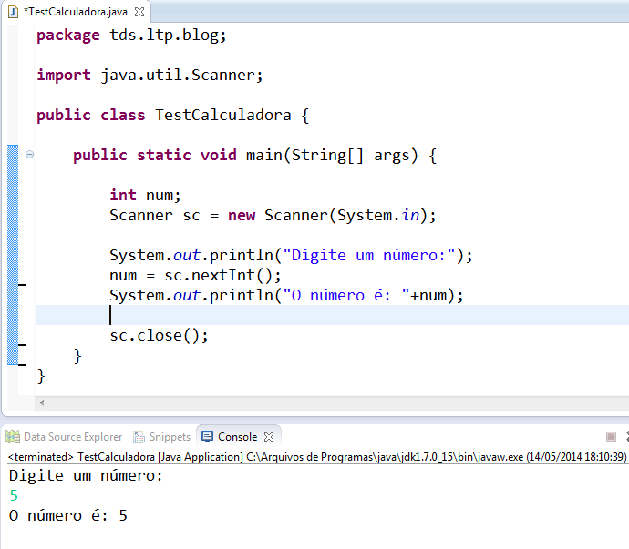Click the 'sc.close();' line
The height and width of the screenshot is (549, 629).
click(159, 335)
